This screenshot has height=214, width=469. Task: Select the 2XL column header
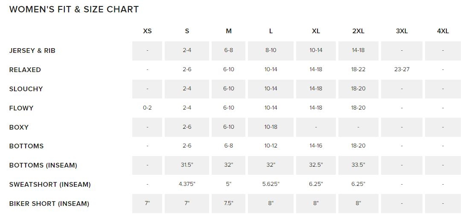(x=358, y=31)
